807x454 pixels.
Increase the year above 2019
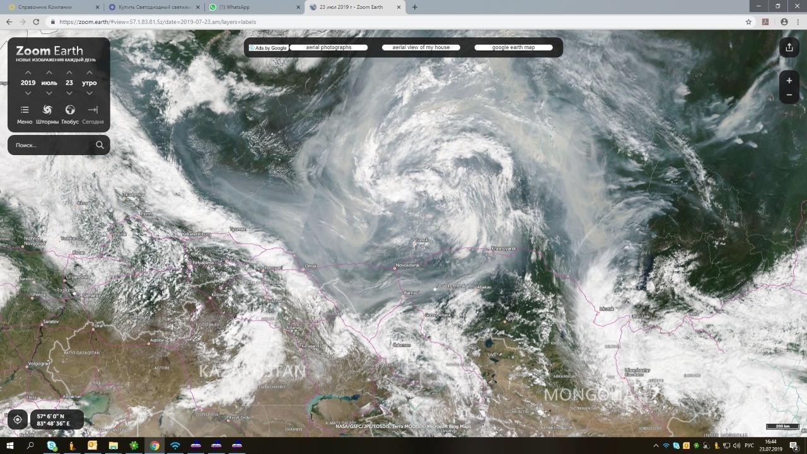(28, 73)
